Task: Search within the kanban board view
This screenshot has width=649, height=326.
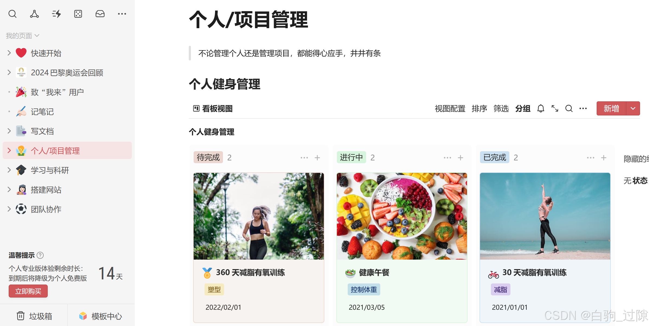Action: [569, 109]
